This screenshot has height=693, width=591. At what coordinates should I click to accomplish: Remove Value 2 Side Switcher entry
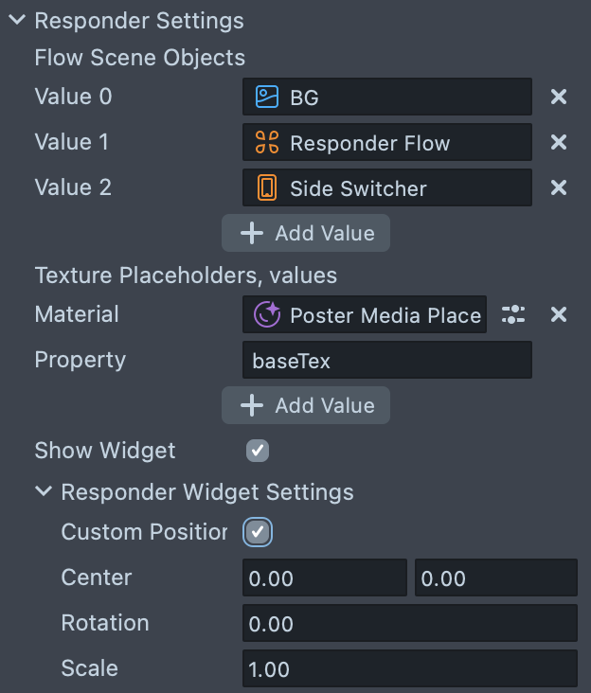tap(559, 187)
